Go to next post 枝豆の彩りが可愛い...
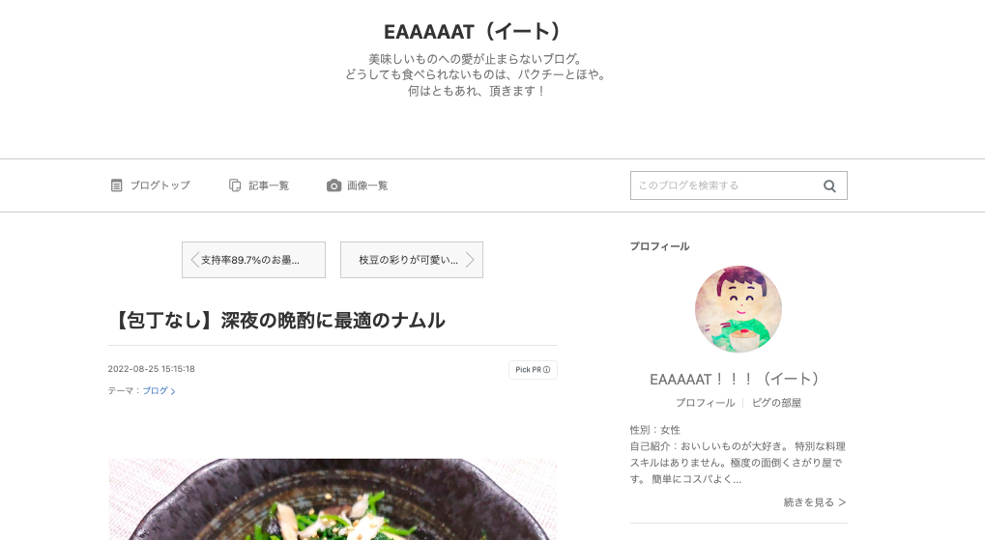The image size is (985, 540). click(412, 259)
